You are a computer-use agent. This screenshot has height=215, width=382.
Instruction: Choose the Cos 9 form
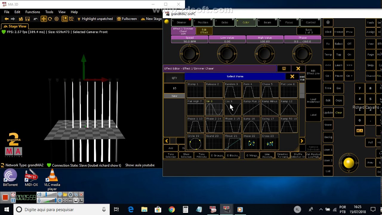tap(233, 107)
